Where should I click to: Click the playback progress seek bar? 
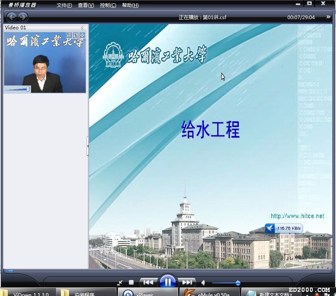click(x=168, y=271)
